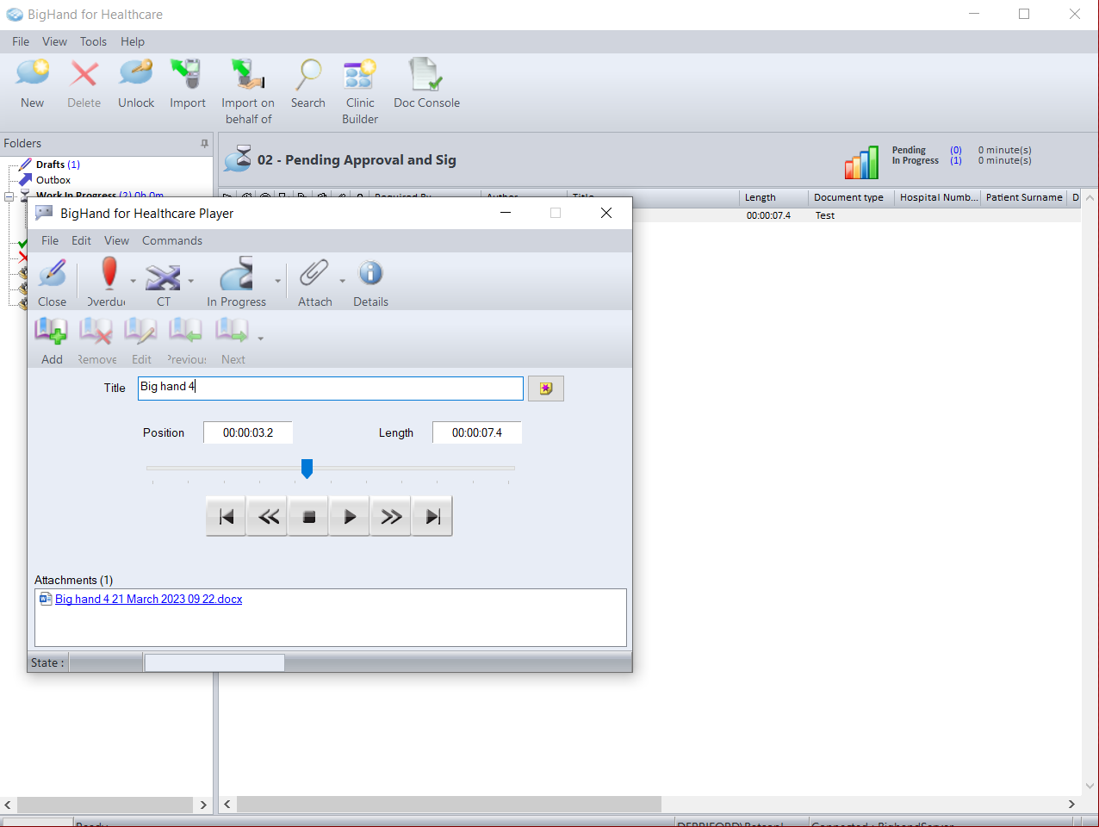
Task: Open the Details info icon
Action: (x=370, y=273)
